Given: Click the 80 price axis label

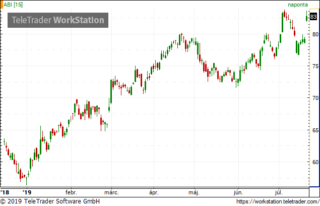Looking at the screenshot, I should coord(315,34).
